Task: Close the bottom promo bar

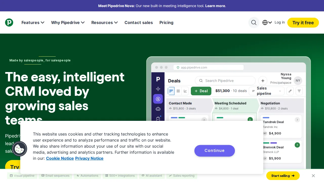Action: tap(313, 176)
